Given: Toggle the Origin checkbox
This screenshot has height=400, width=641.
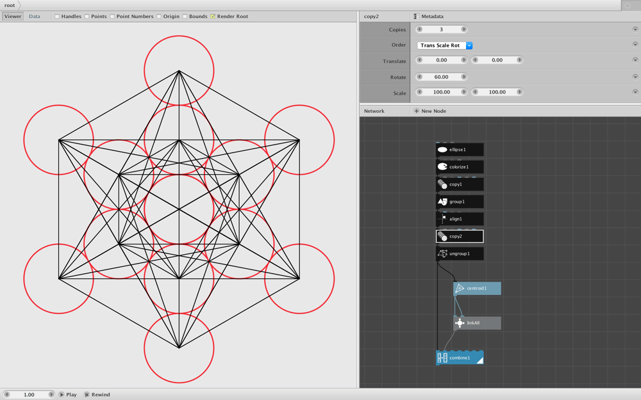Looking at the screenshot, I should pos(159,17).
